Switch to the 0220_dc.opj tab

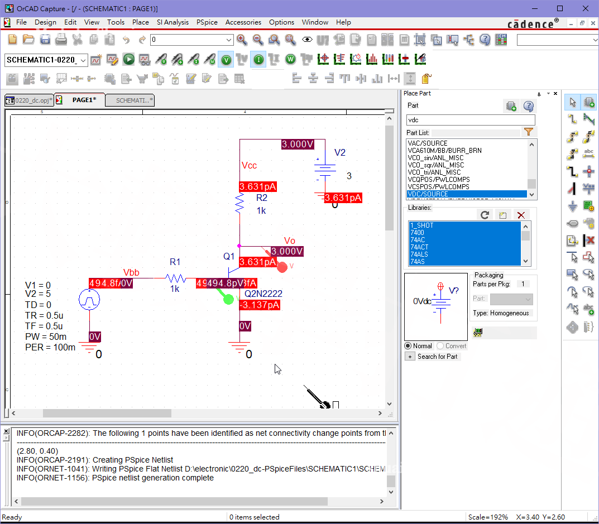click(29, 100)
